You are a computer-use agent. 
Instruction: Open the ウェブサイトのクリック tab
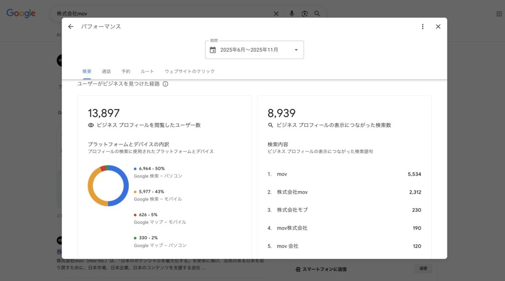189,71
